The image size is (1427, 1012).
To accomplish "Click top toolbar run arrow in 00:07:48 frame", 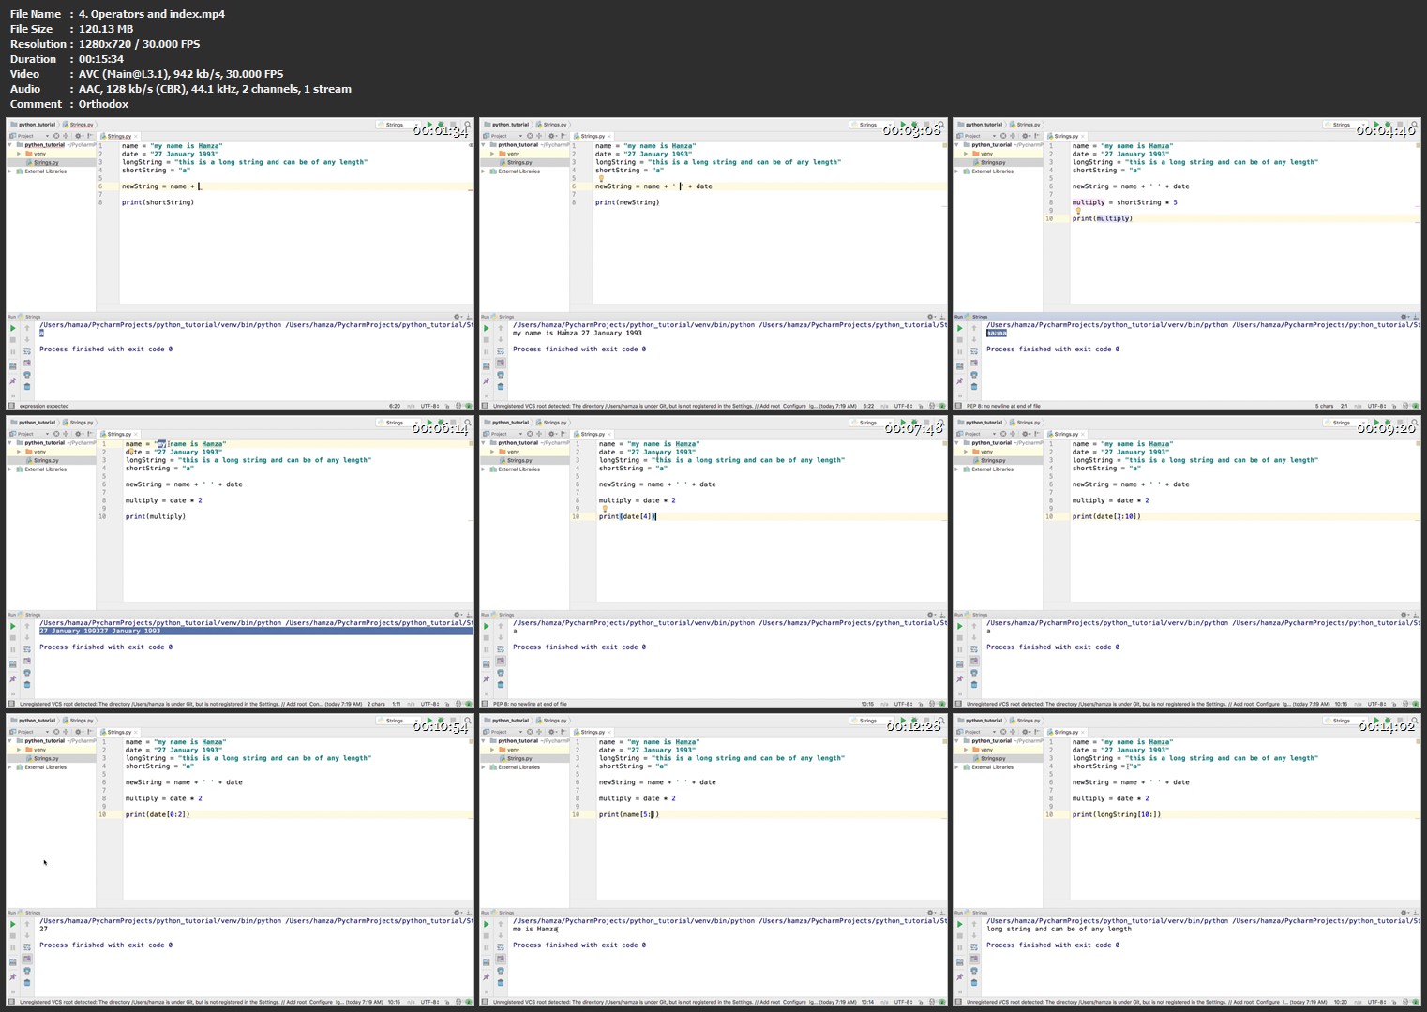I will [903, 423].
